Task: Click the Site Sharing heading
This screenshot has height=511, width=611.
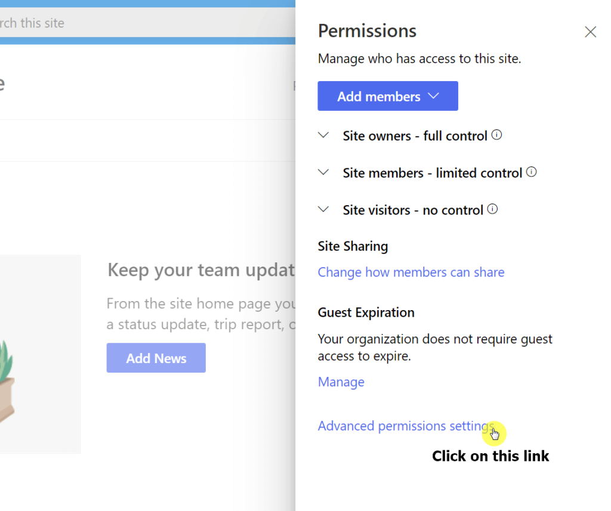Action: pos(353,246)
